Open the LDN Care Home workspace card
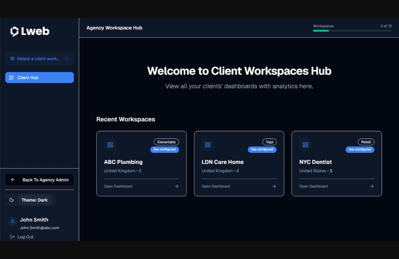The width and height of the screenshot is (399, 259). (239, 164)
